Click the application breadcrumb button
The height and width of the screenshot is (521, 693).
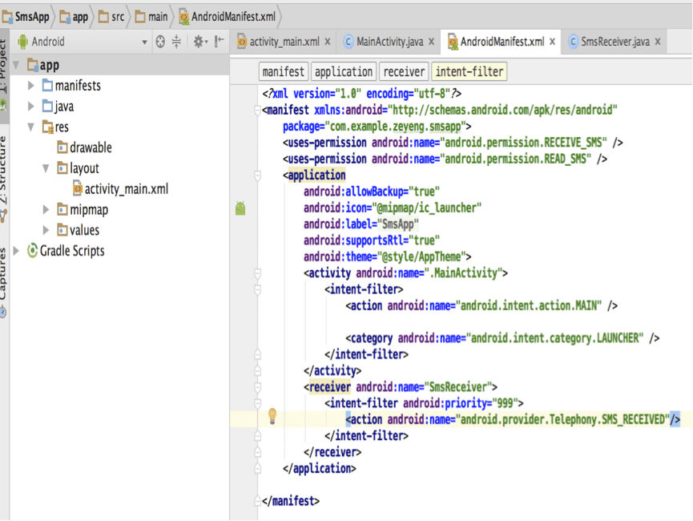[343, 71]
